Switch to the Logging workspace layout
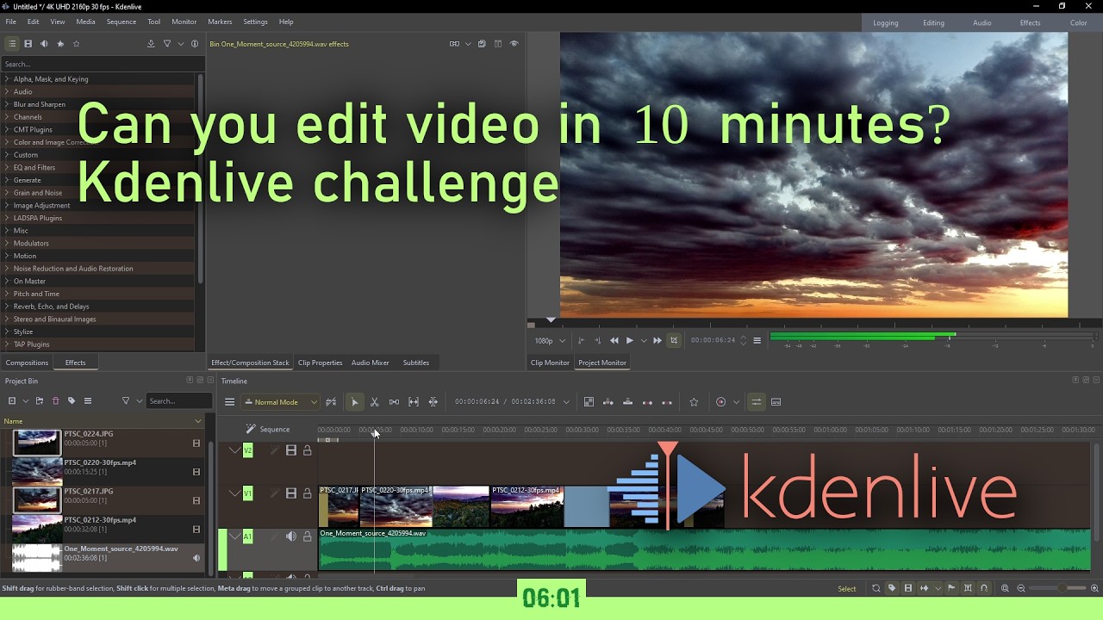 886,23
